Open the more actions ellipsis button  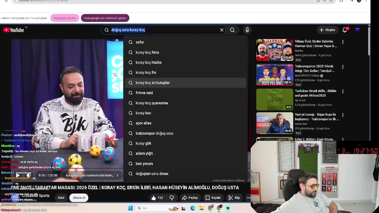[249, 198]
